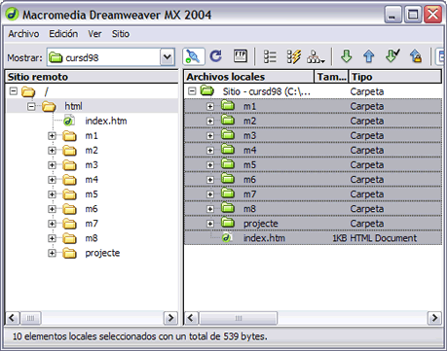Open the site map view button
This screenshot has height=351, width=448.
point(316,57)
